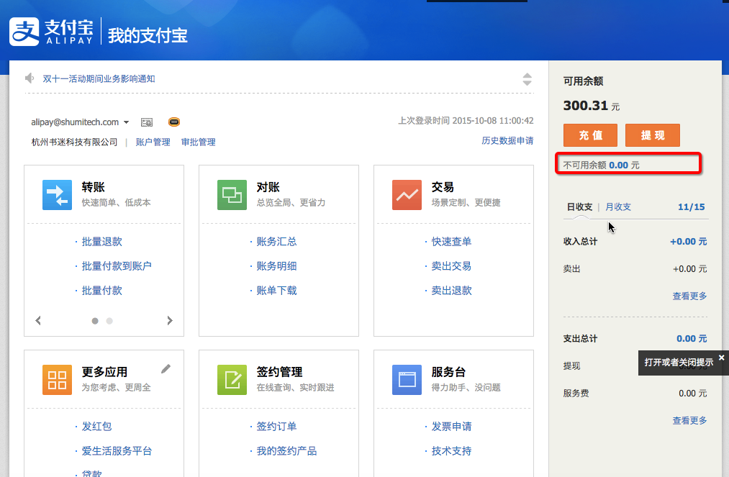The image size is (729, 477).
Task: Click the 对账 card heading
Action: [x=268, y=187]
